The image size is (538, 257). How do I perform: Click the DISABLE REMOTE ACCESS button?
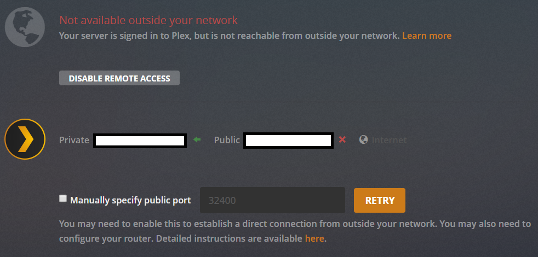119,78
